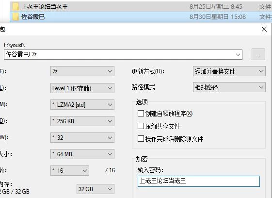Open the CPU threads dropdown showing 16
The image size is (272, 198).
tap(70, 170)
